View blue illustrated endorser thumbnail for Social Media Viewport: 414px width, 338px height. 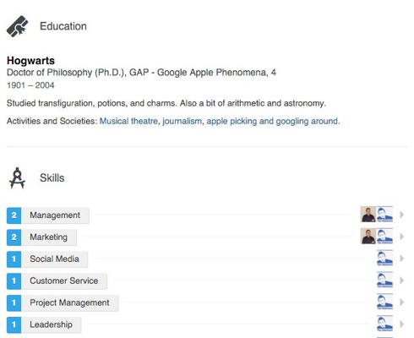pyautogui.click(x=384, y=259)
